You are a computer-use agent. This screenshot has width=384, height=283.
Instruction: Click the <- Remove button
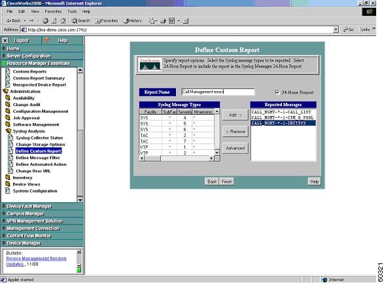click(235, 132)
